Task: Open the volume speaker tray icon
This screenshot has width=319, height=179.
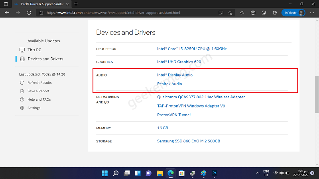Action: click(x=282, y=173)
